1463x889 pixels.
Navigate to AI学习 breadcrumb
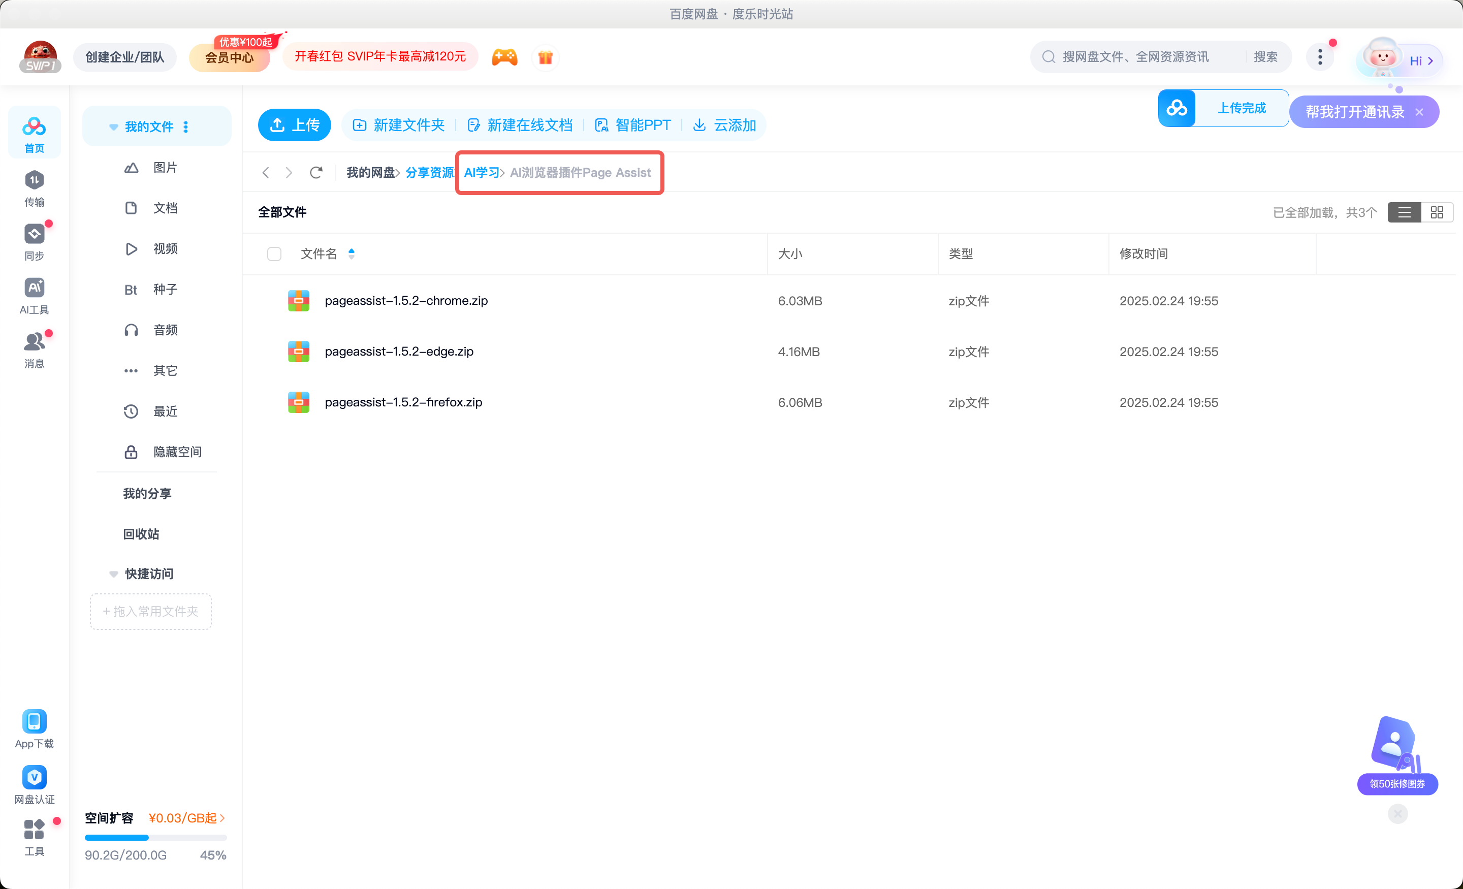click(482, 172)
